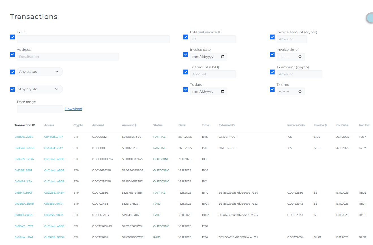Click the Tx amount (USD) input field
Viewport: 373px width, 245px height.
pos(213,74)
